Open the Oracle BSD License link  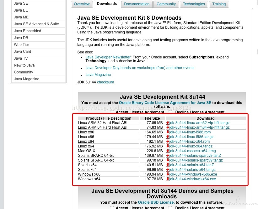tap(156, 202)
